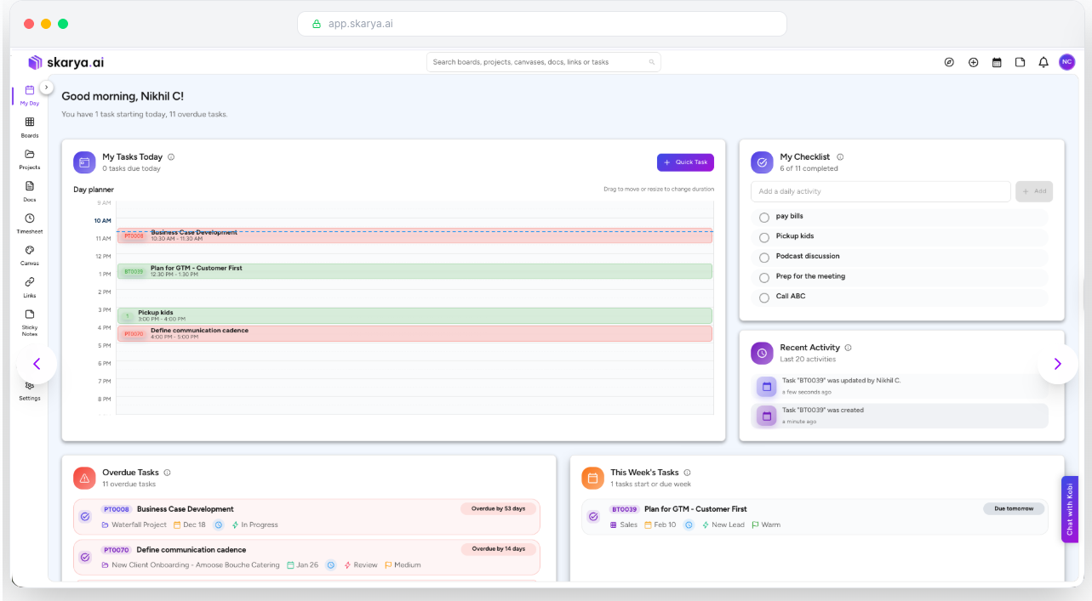Check off 'Call ABC' item

pos(763,298)
